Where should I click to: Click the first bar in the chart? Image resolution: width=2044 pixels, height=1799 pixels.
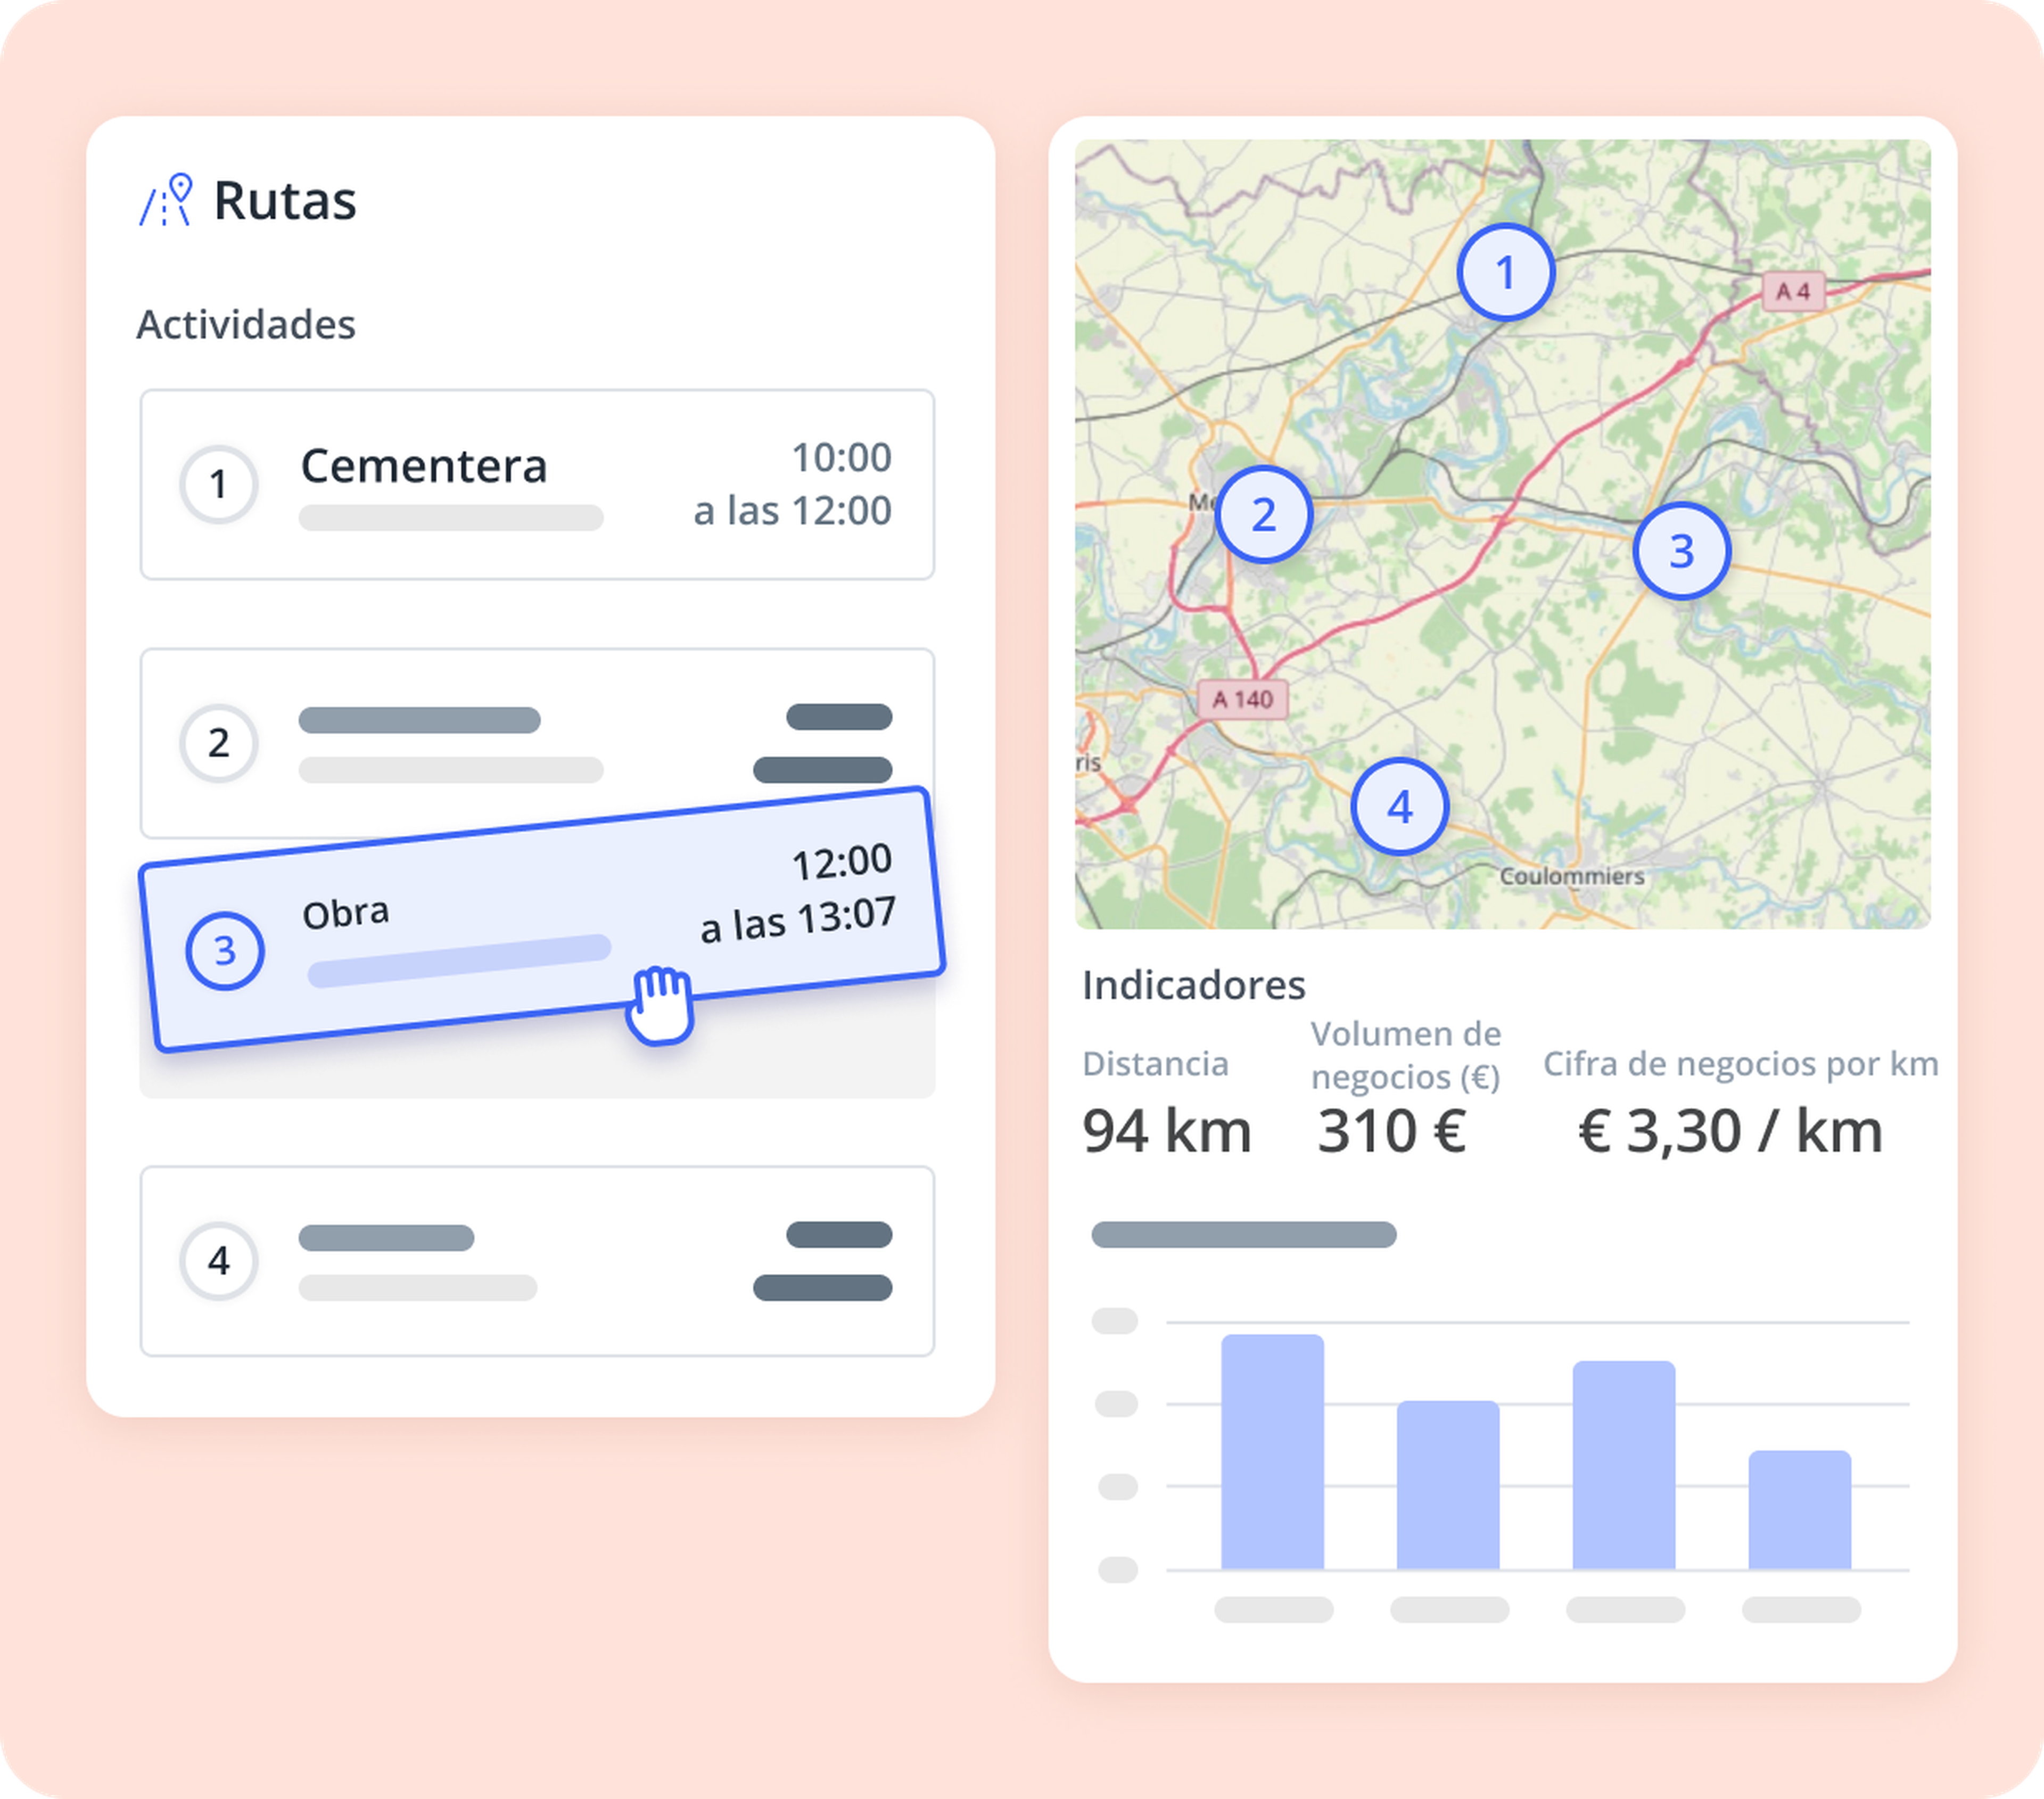[x=1272, y=1452]
